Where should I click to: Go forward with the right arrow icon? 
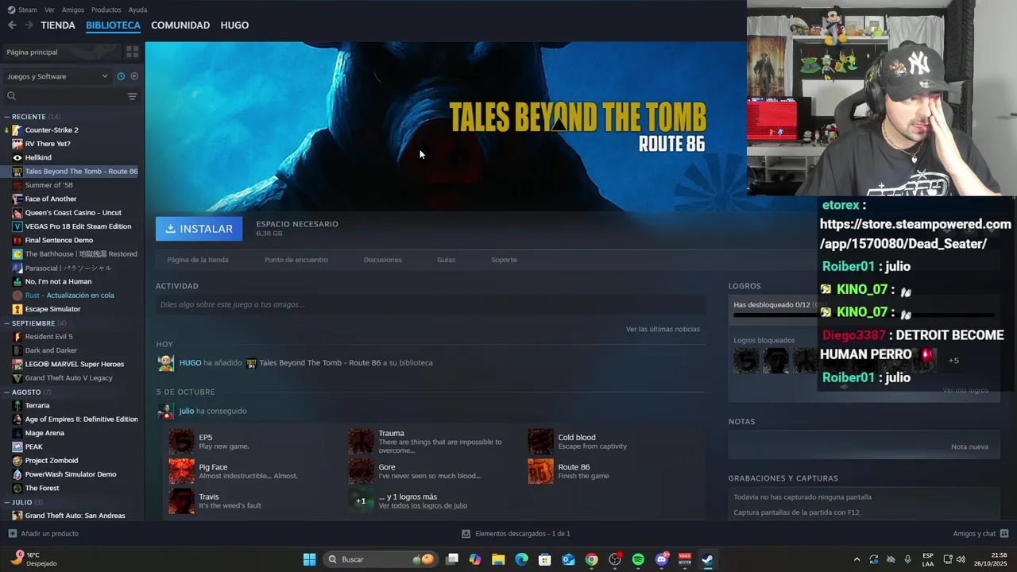click(29, 25)
